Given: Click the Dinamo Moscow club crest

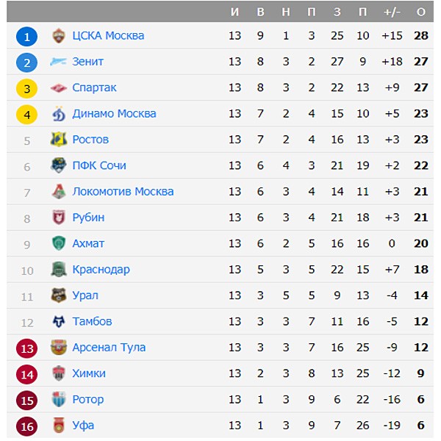Looking at the screenshot, I should [59, 114].
